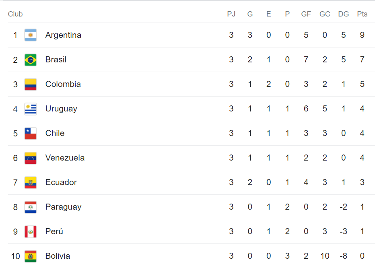Image resolution: width=375 pixels, height=270 pixels.
Task: Click Argentina's 9 points value
Action: pos(362,35)
